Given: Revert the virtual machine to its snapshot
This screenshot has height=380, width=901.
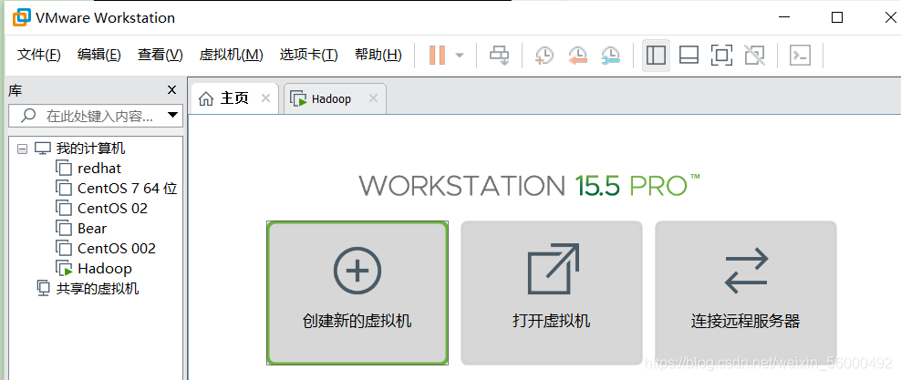Looking at the screenshot, I should (x=577, y=55).
